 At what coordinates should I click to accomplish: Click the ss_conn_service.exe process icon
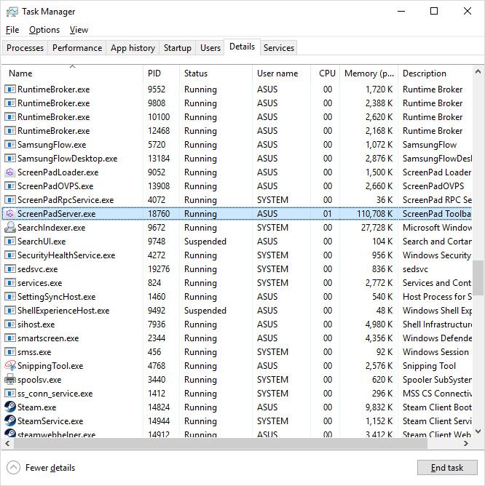(10, 394)
